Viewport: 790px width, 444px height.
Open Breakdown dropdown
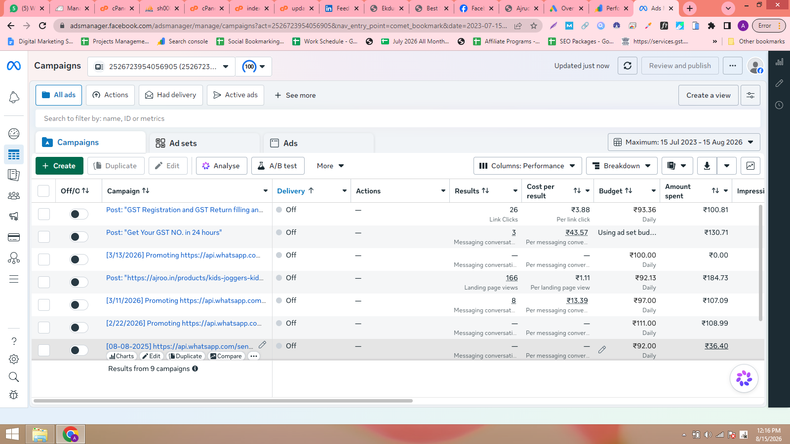tap(622, 166)
